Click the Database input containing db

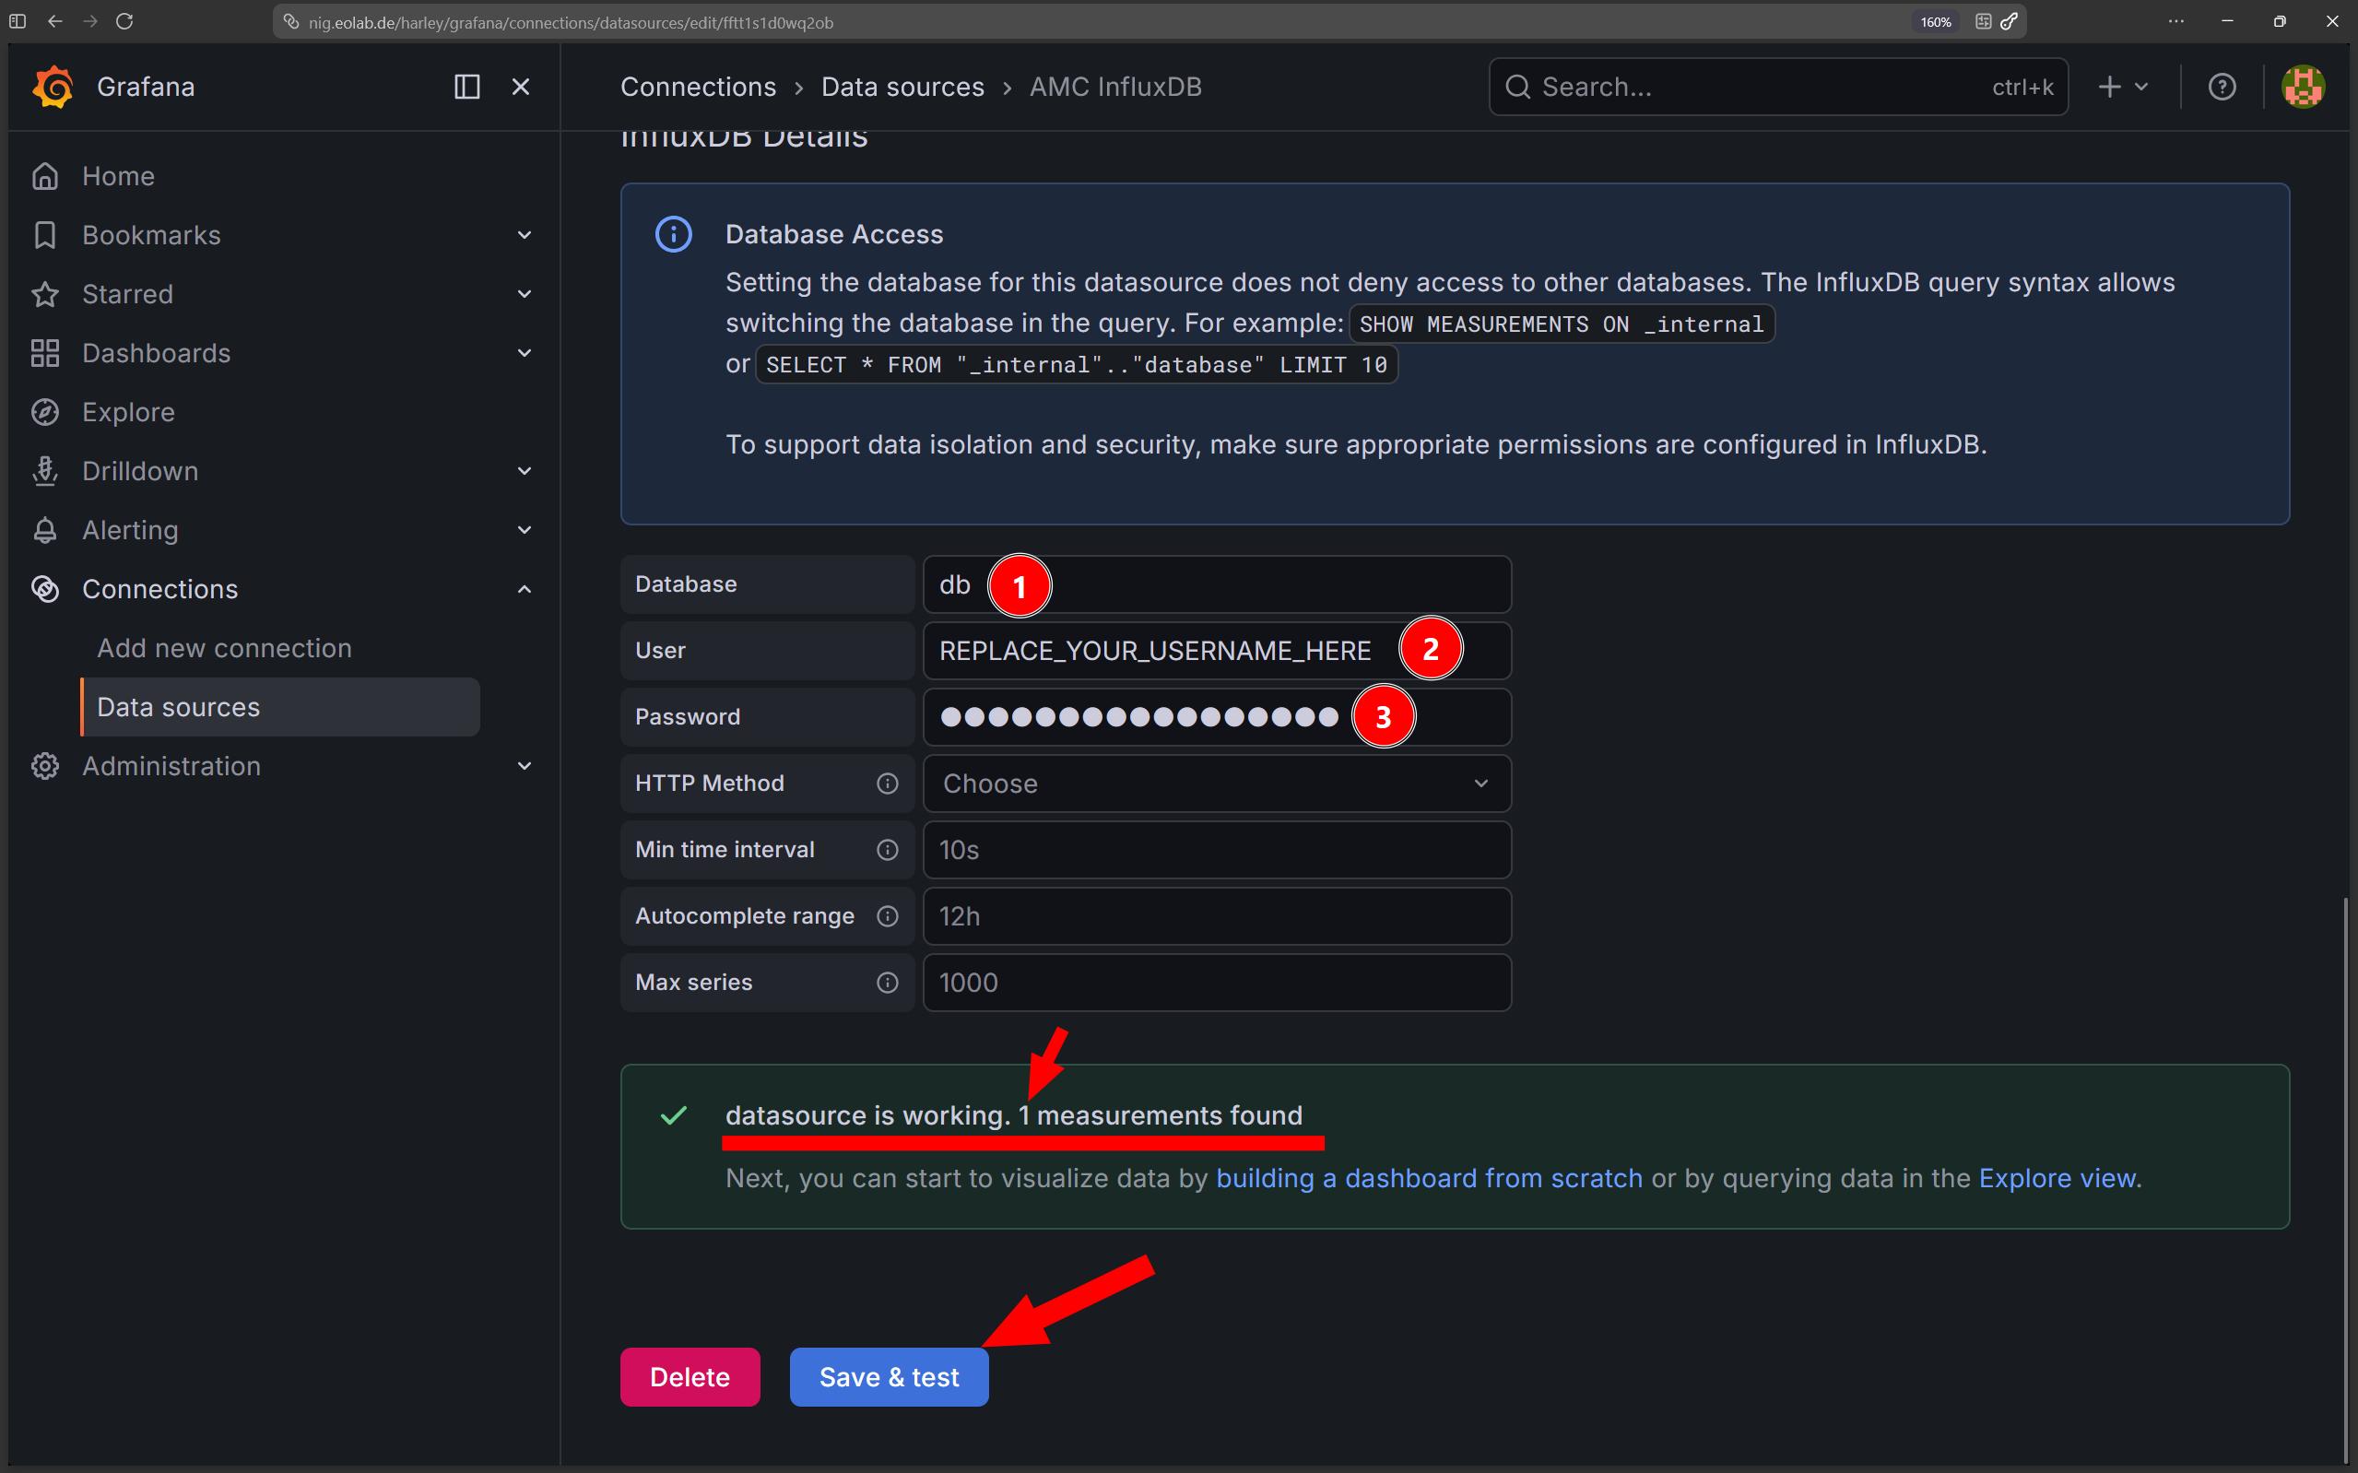tap(1217, 584)
